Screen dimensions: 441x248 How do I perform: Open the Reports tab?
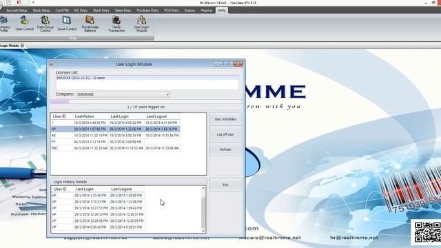point(207,10)
